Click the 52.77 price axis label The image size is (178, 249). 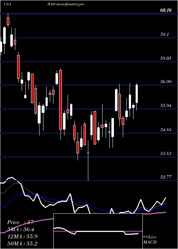click(x=166, y=177)
